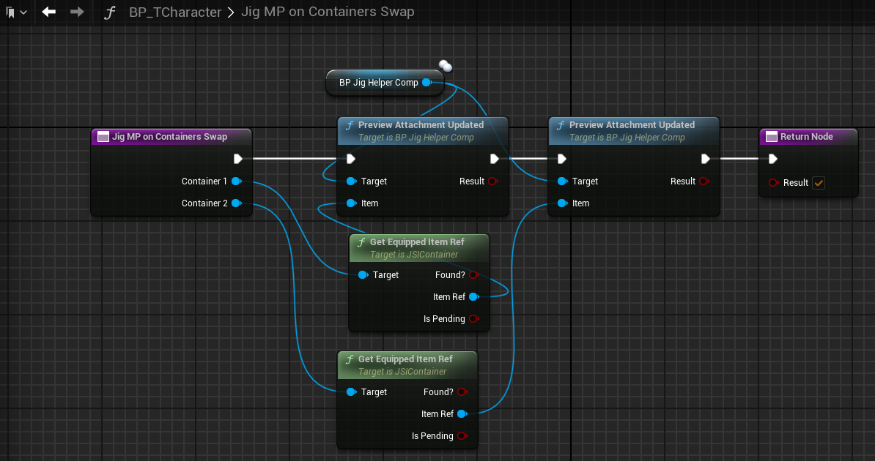This screenshot has height=461, width=875.
Task: Click the Return Node execution input pin
Action: (x=773, y=159)
